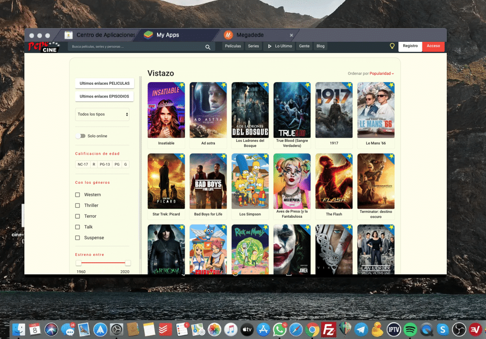The width and height of the screenshot is (486, 339).
Task: Click the star badge on the Insatiable poster
Action: pos(180,85)
